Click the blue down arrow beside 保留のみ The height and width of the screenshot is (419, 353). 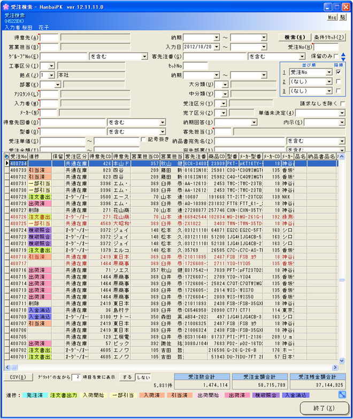point(343,59)
